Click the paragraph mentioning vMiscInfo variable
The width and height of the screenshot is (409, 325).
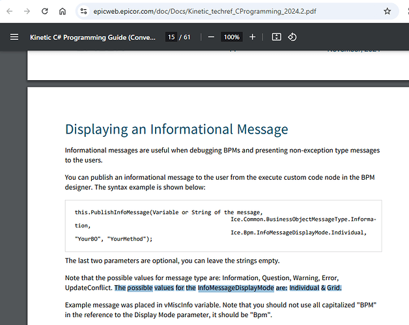pyautogui.click(x=221, y=310)
